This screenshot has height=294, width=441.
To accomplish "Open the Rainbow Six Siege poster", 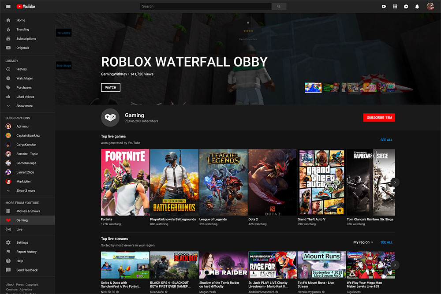I will click(371, 182).
